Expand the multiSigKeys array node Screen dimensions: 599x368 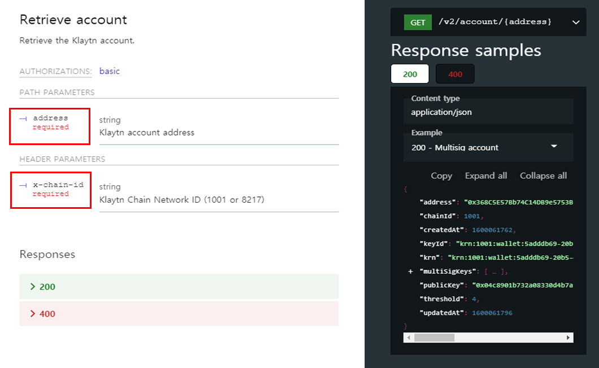click(x=410, y=271)
